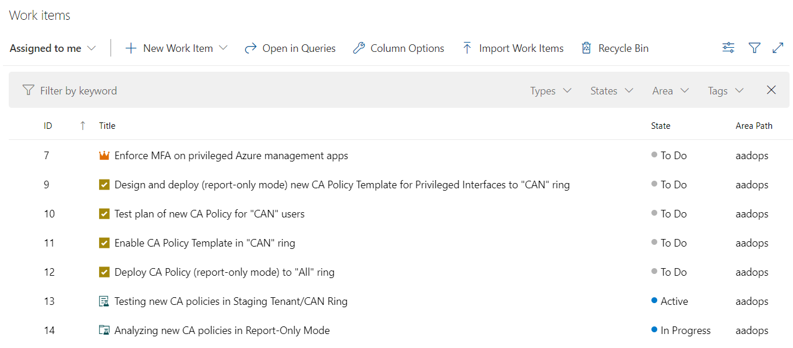Expand the New Work Item type chevron
The height and width of the screenshot is (348, 793).
click(223, 48)
